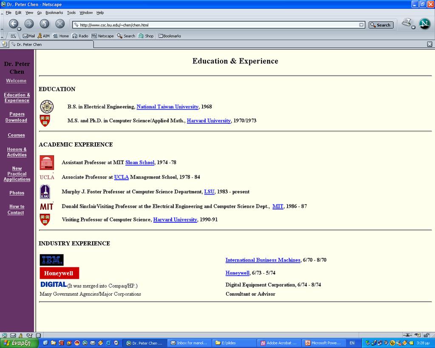435x348 pixels.
Task: Click the Search button beside the address bar
Action: (381, 25)
